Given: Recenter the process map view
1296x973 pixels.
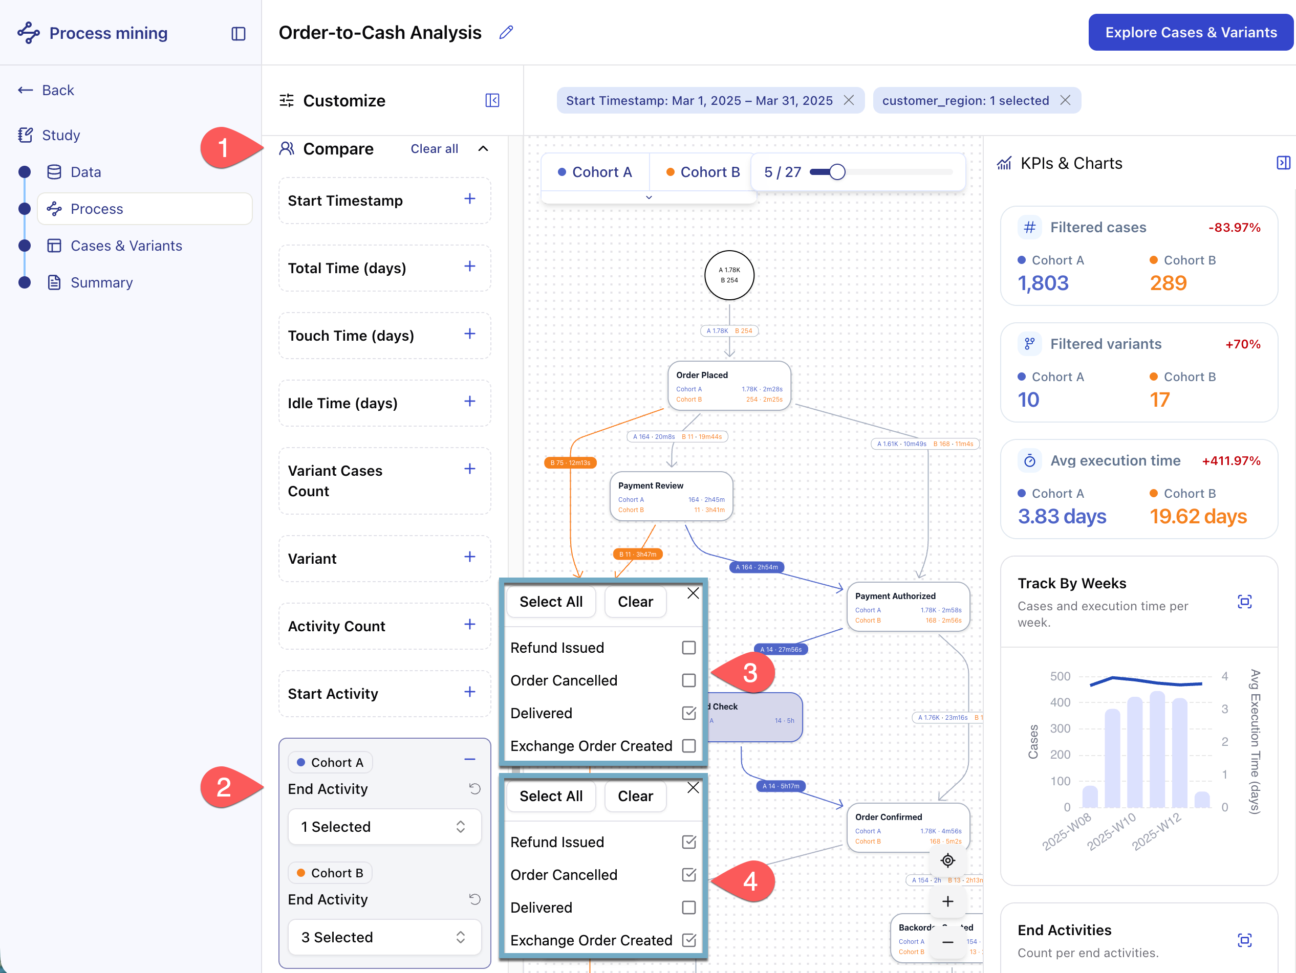Looking at the screenshot, I should (947, 860).
